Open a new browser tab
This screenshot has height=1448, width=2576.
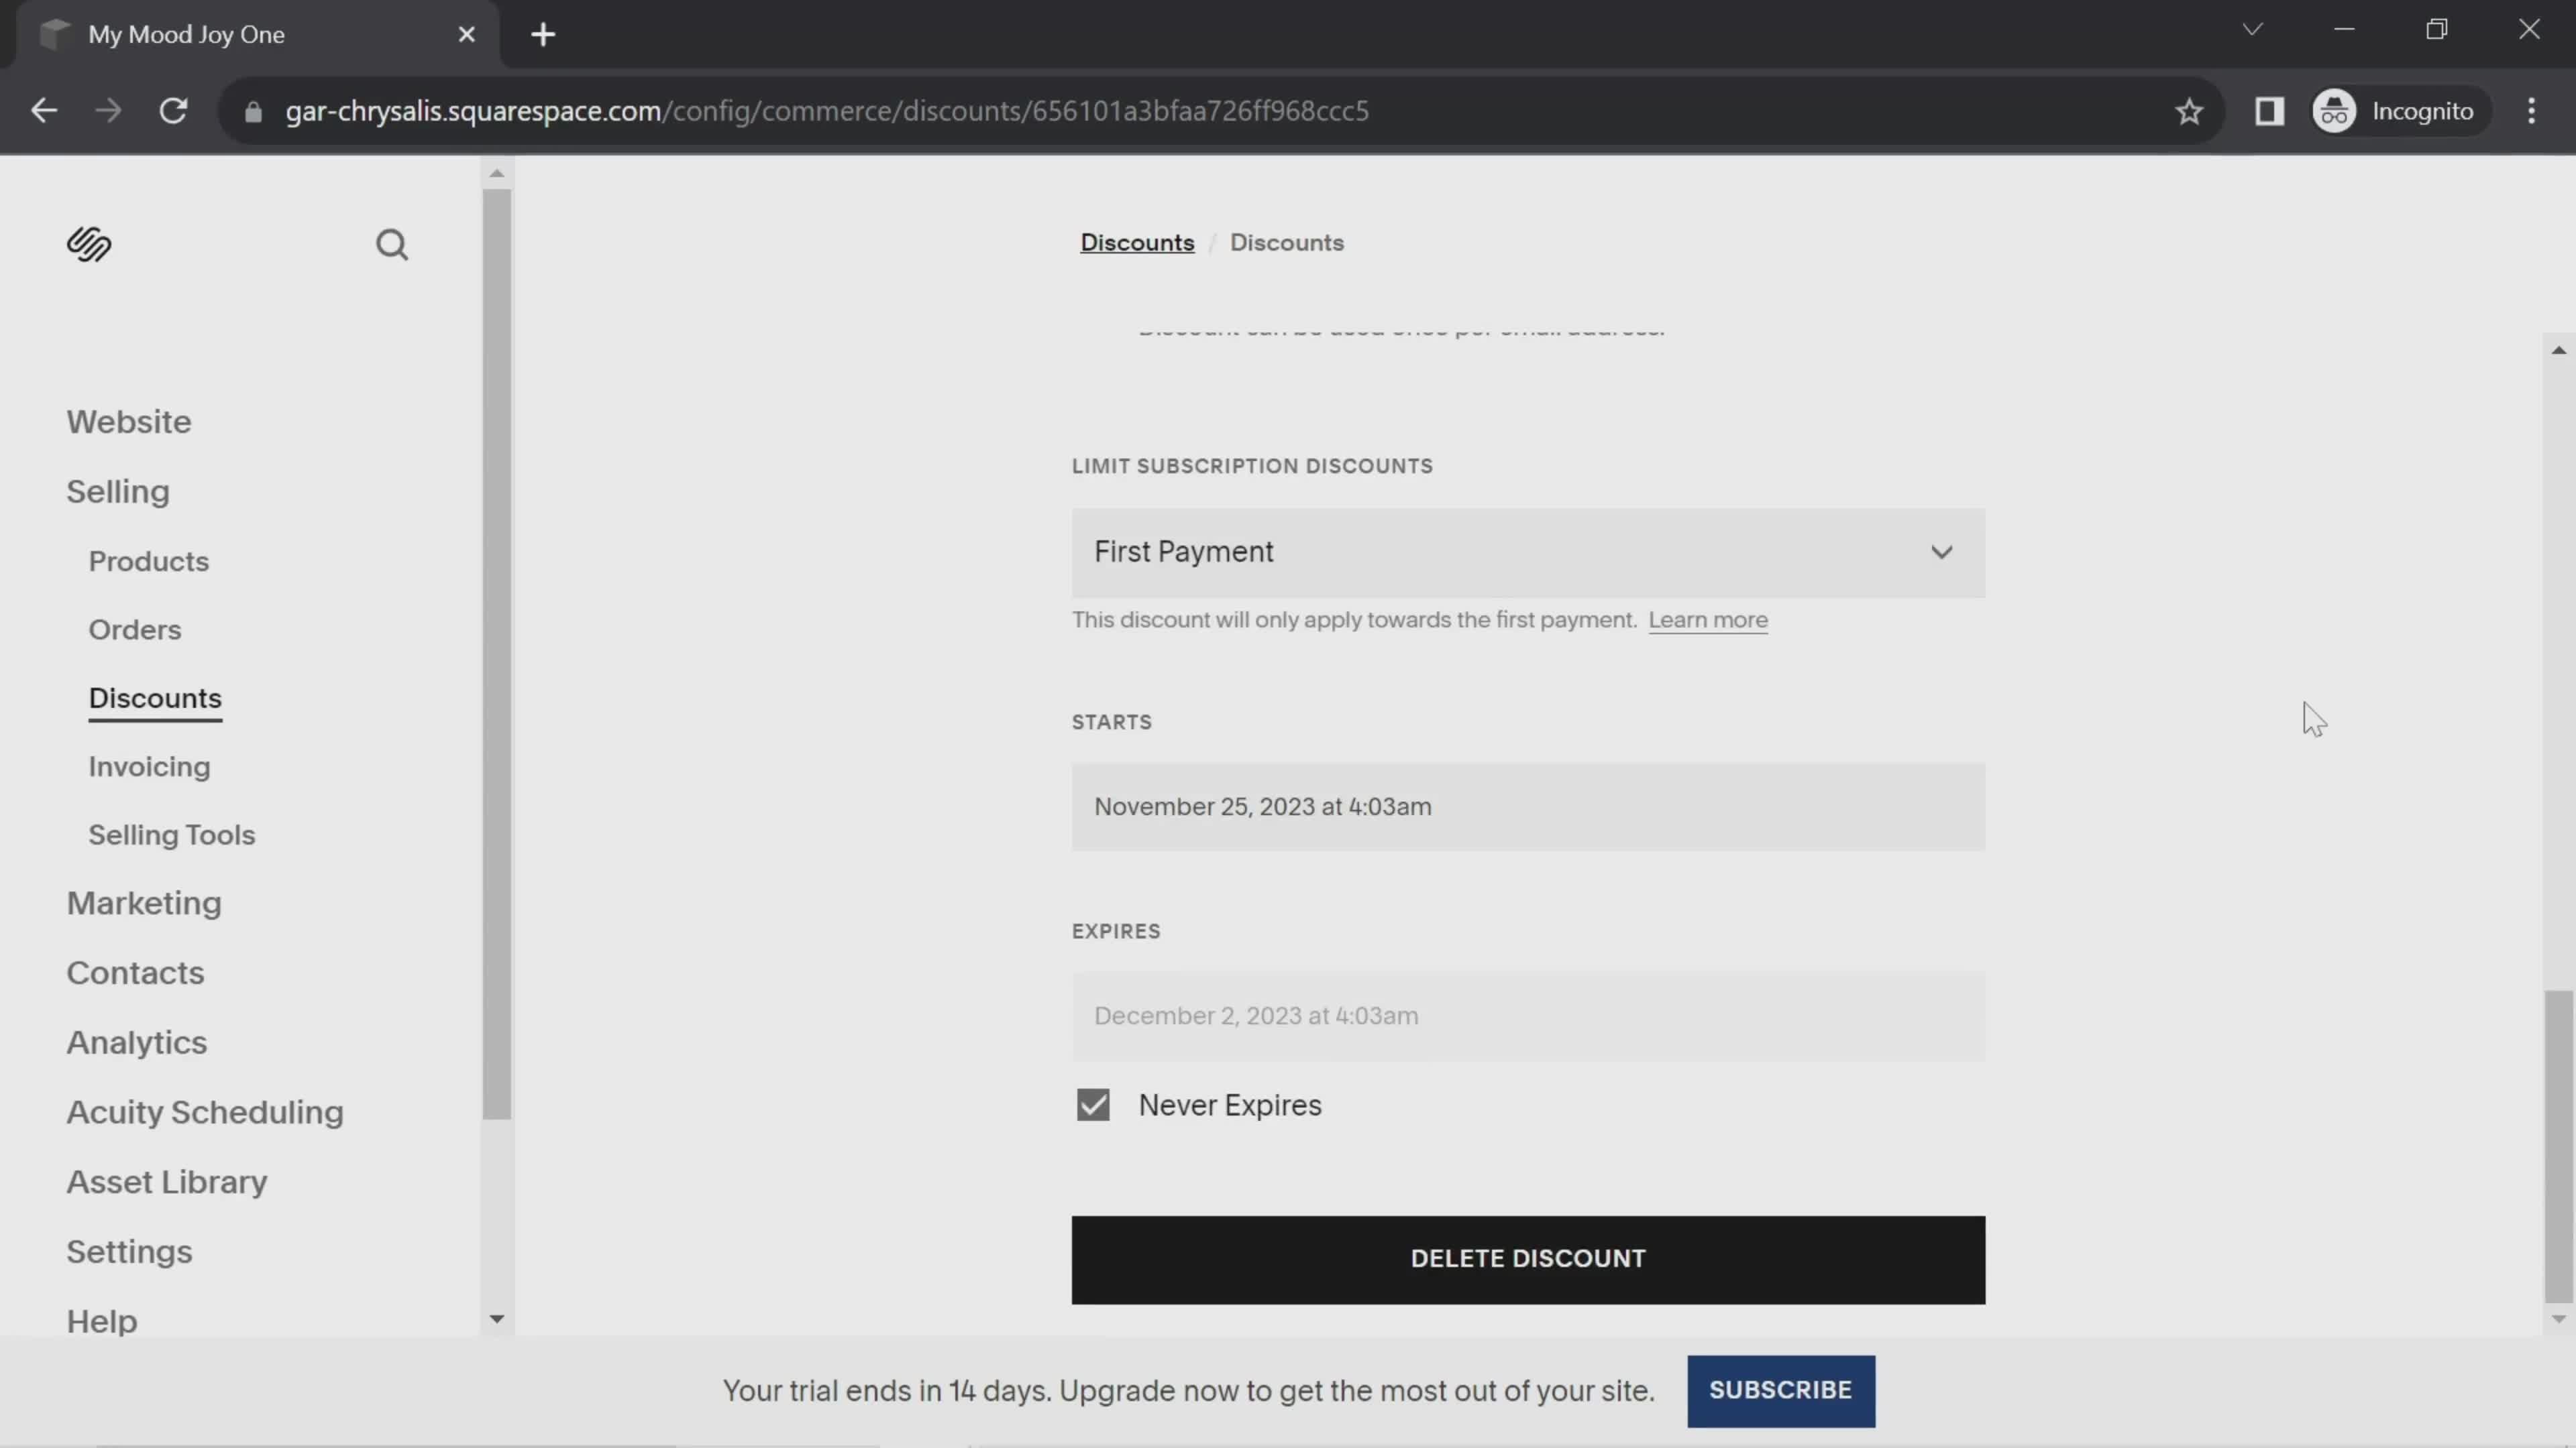[x=543, y=35]
